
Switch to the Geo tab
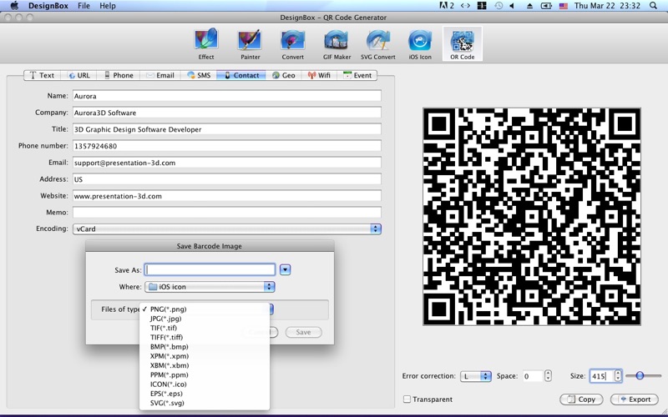click(x=284, y=75)
